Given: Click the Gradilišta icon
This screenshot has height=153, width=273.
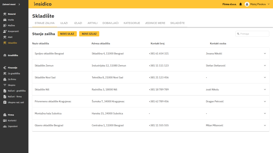Looking at the screenshot, I should [x=5, y=55].
